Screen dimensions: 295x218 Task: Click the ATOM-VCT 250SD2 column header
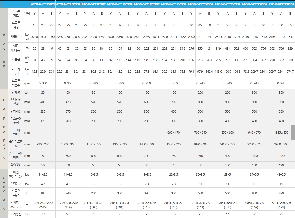click(x=227, y=4)
